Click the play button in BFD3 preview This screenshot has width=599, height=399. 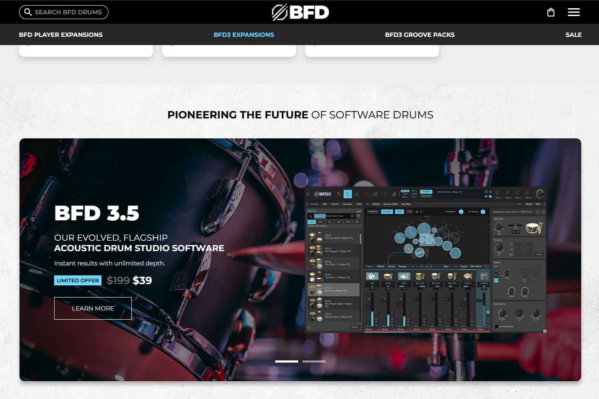(357, 194)
